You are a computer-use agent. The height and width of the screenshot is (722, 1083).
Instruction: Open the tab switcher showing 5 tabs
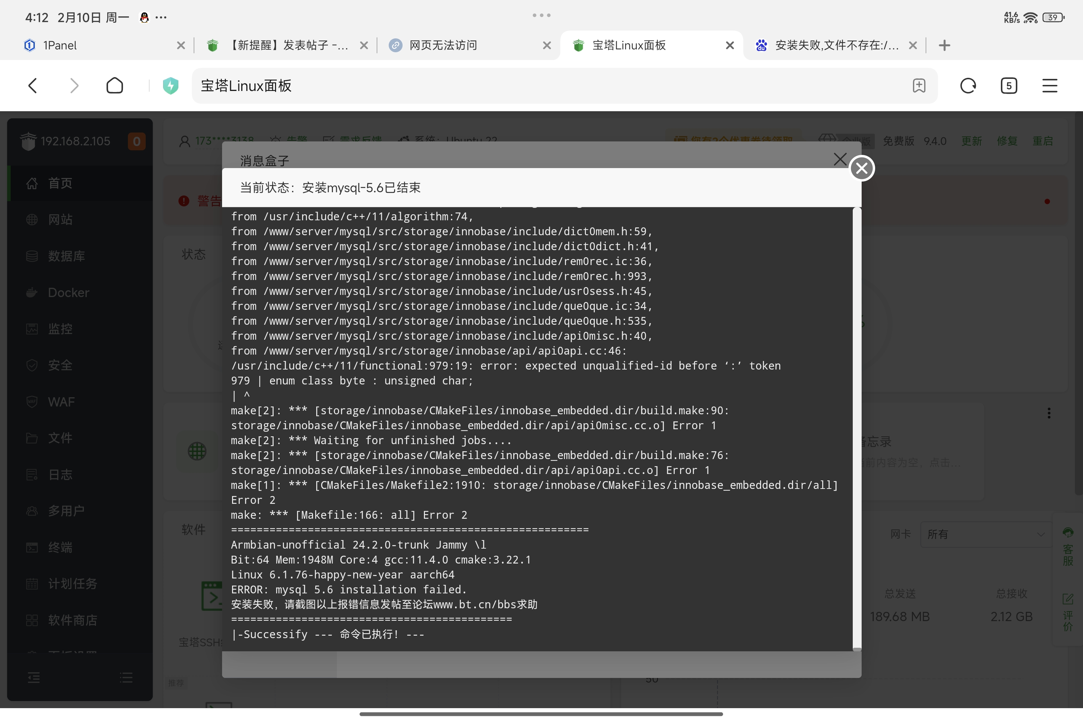[x=1009, y=86]
